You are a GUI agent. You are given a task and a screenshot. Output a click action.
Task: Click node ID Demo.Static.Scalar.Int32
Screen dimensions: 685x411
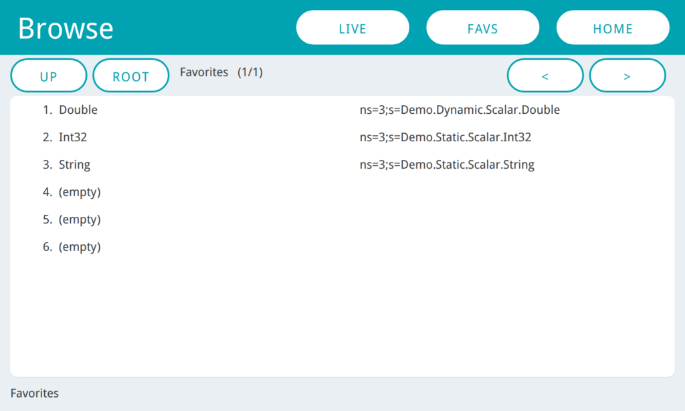point(445,137)
